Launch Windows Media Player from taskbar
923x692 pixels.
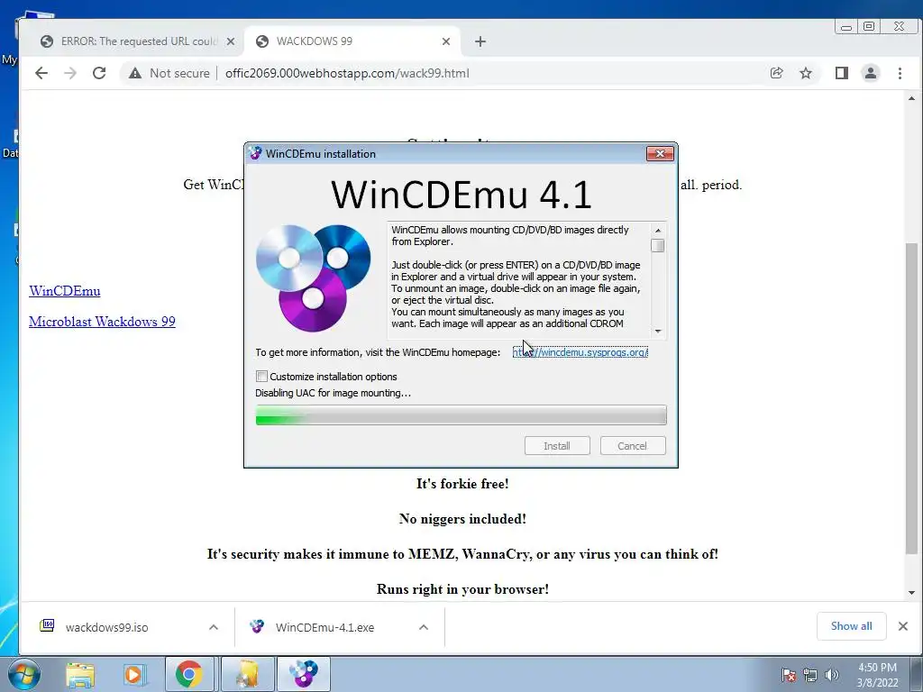pyautogui.click(x=134, y=674)
